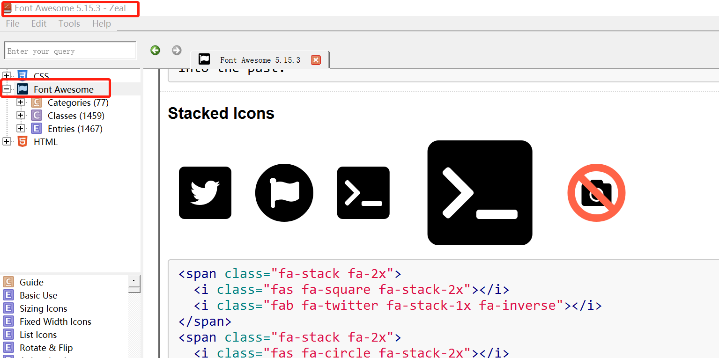Click the green back navigation arrow
The width and height of the screenshot is (719, 358).
click(x=156, y=50)
